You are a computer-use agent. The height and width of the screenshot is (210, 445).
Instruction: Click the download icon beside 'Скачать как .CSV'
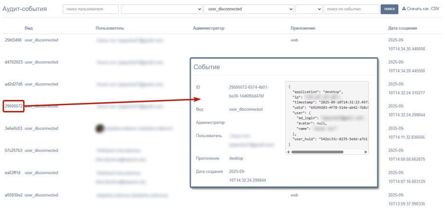403,8
